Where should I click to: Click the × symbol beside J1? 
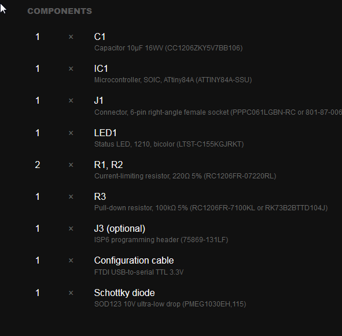71,101
